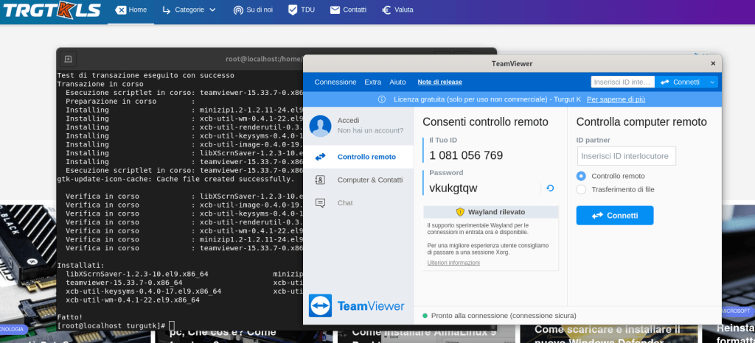755x343 pixels.
Task: Click the TRGTKLS website logo
Action: pos(51,10)
